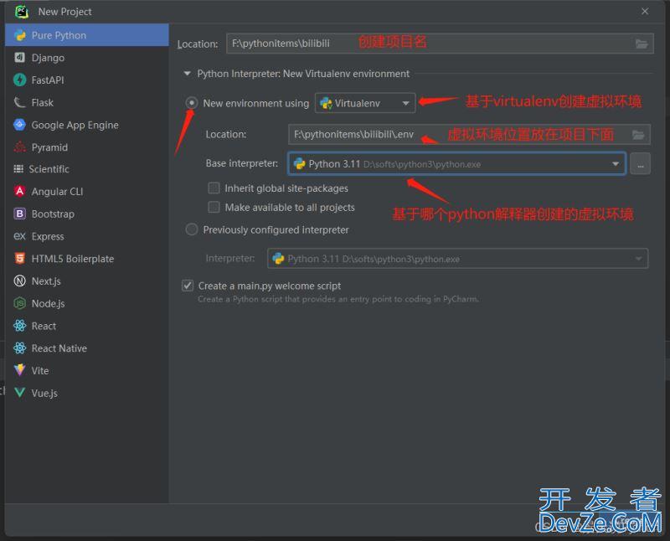Select the Next.js icon
Screen dimensions: 670x541
click(19, 281)
